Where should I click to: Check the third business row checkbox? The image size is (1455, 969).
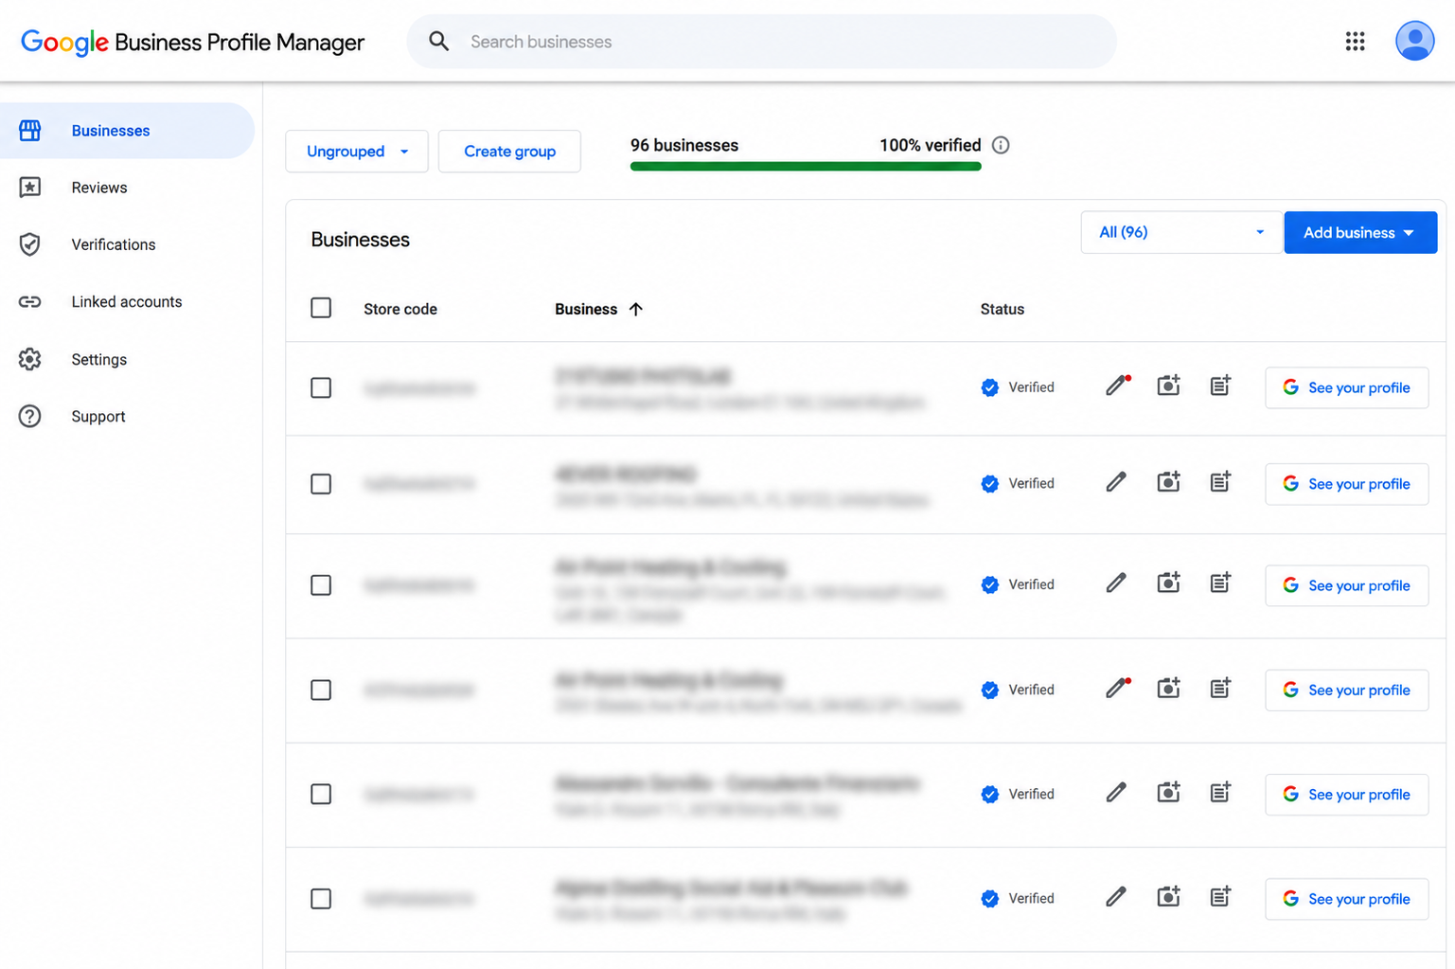(x=321, y=585)
